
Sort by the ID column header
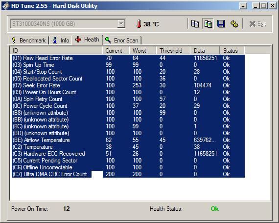point(56,51)
